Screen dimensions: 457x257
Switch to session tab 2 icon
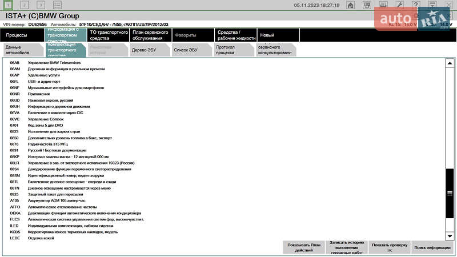coord(24,5)
